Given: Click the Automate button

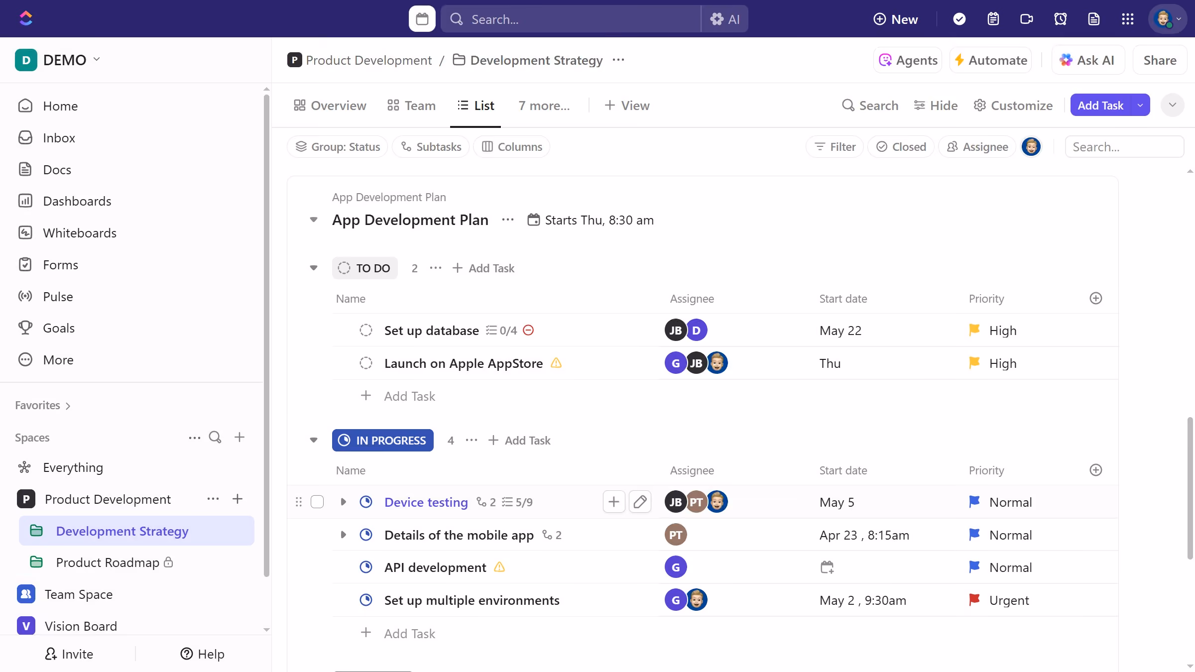Looking at the screenshot, I should [990, 60].
